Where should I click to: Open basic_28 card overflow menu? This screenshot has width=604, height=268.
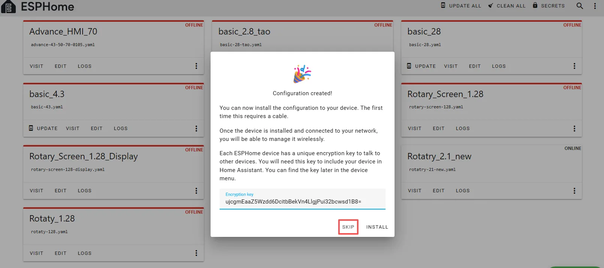coord(574,66)
